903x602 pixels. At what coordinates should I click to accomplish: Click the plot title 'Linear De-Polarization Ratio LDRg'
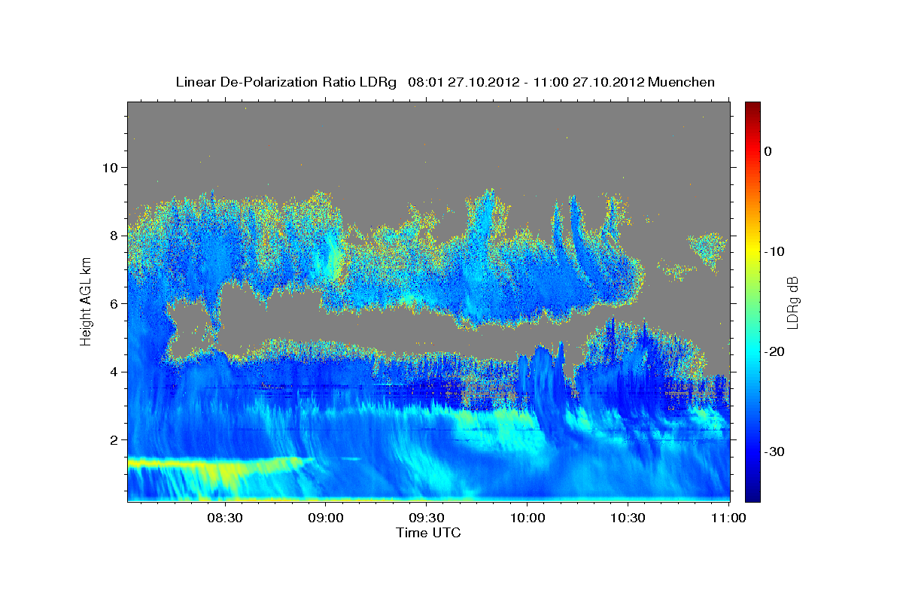[x=285, y=82]
